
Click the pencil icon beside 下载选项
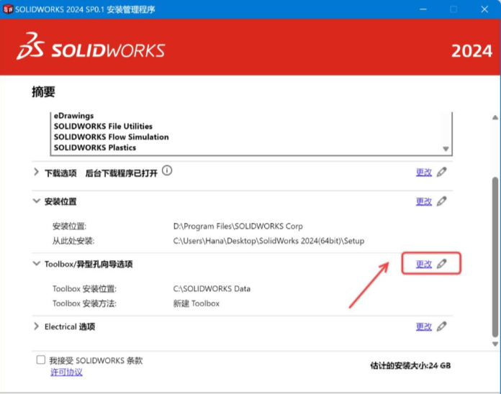441,172
